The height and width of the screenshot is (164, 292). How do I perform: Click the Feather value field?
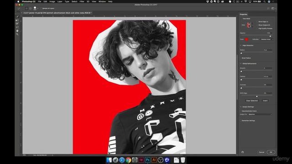pyautogui.click(x=268, y=77)
